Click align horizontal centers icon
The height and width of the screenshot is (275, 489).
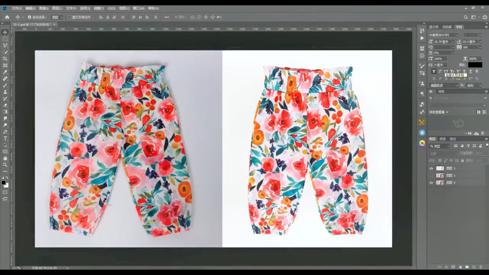[x=108, y=17]
